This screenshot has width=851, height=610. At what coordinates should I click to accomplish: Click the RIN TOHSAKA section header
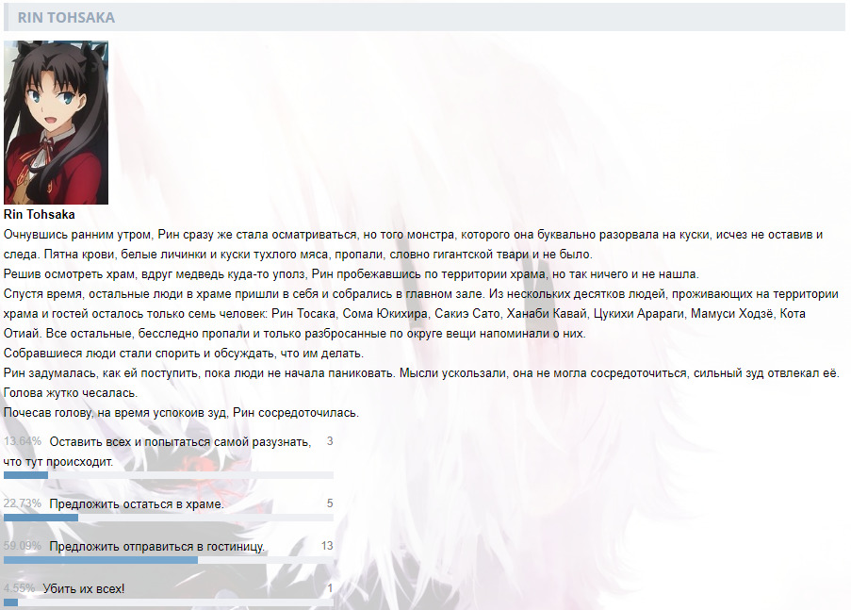point(66,17)
